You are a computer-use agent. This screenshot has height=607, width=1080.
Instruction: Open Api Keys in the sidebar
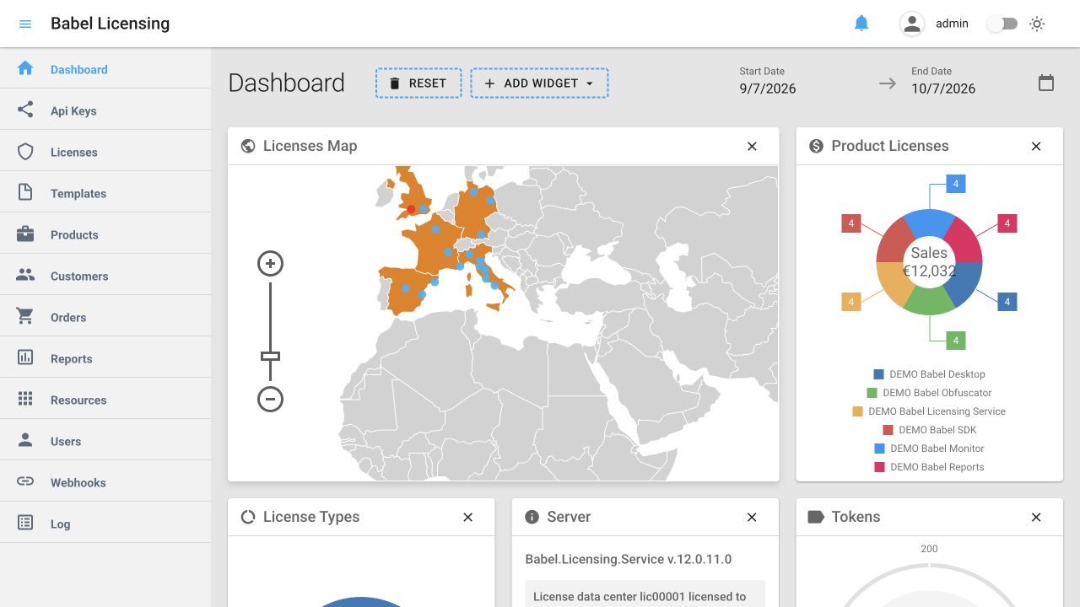(105, 110)
